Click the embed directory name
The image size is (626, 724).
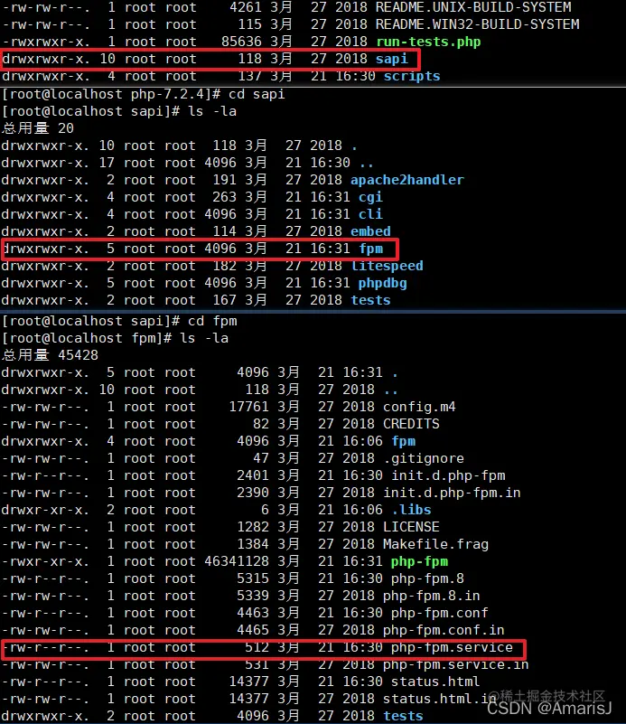pyautogui.click(x=371, y=231)
